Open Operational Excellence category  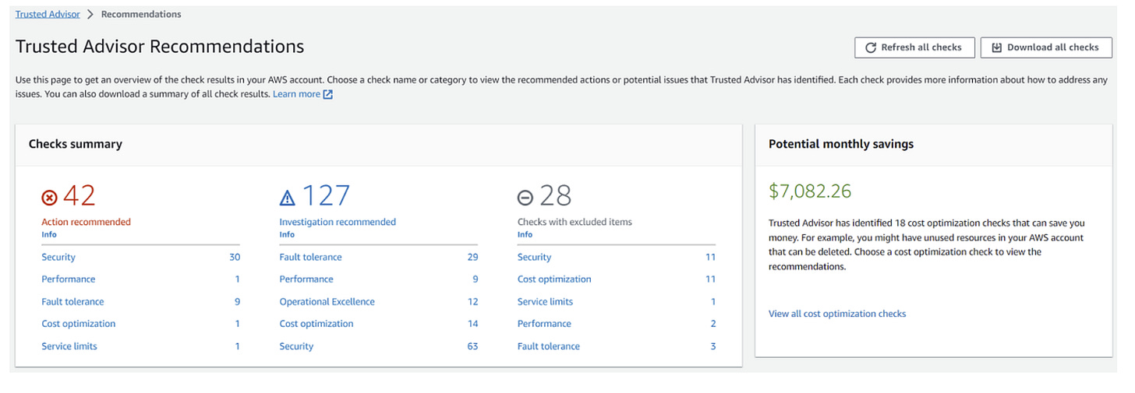[x=327, y=301]
